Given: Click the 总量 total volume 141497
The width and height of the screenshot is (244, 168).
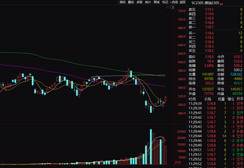Looking at the screenshot, I should (x=208, y=75).
